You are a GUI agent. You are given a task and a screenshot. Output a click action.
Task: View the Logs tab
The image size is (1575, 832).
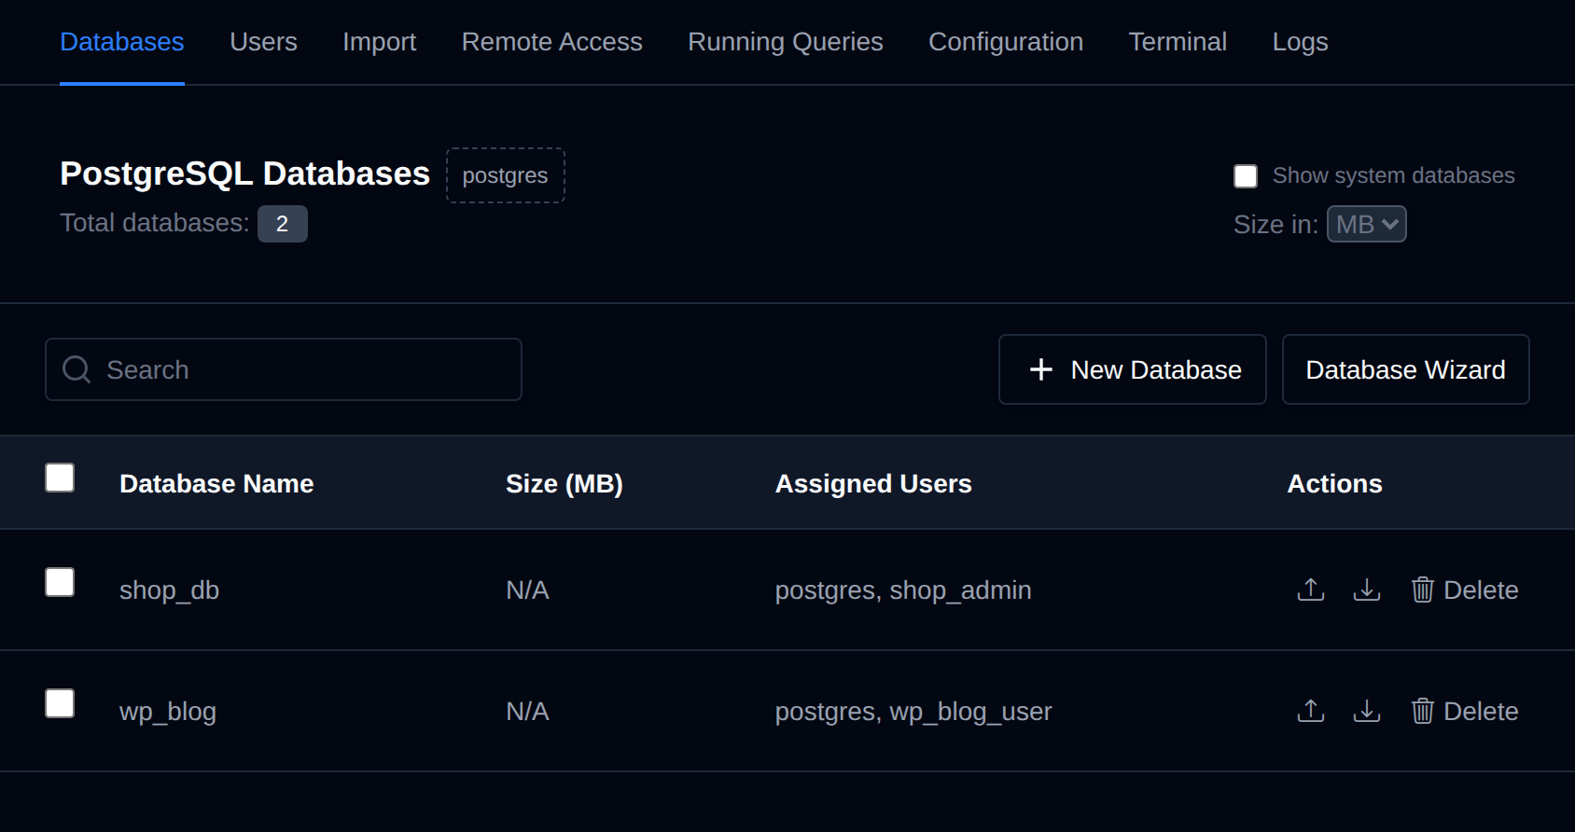(1300, 42)
